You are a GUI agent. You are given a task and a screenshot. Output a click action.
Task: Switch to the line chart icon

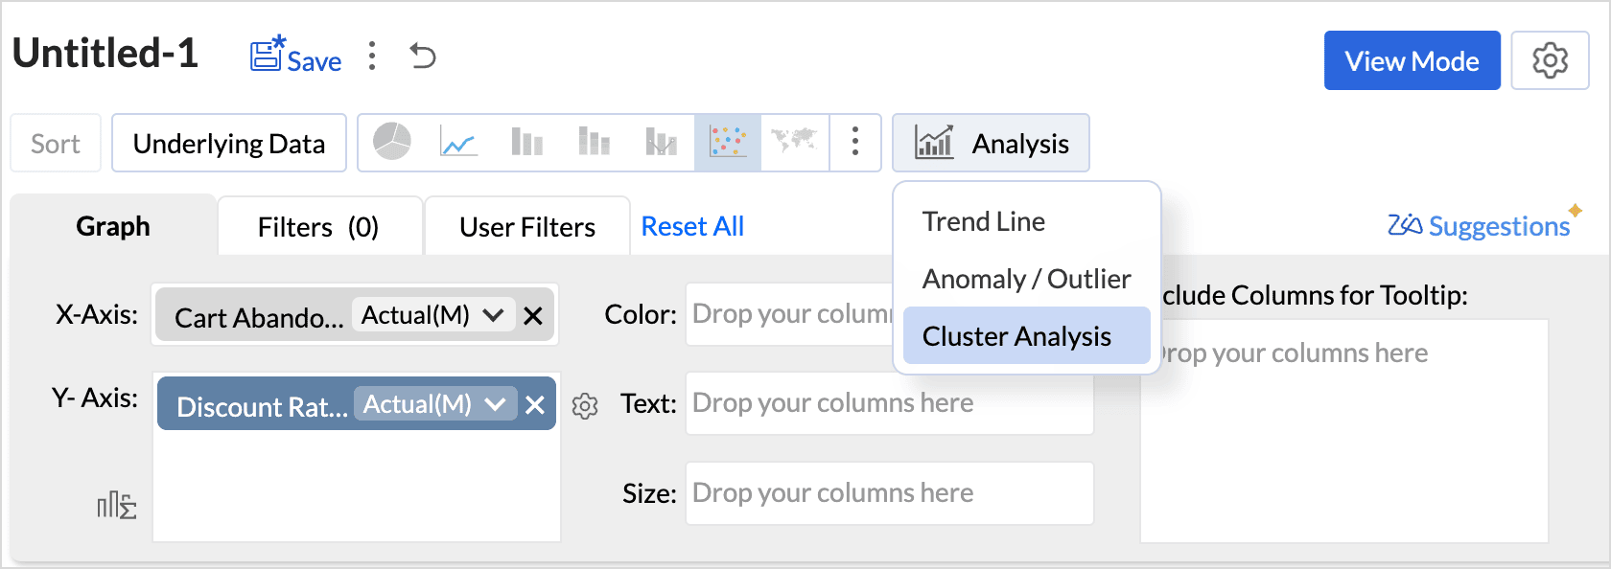pos(459,143)
